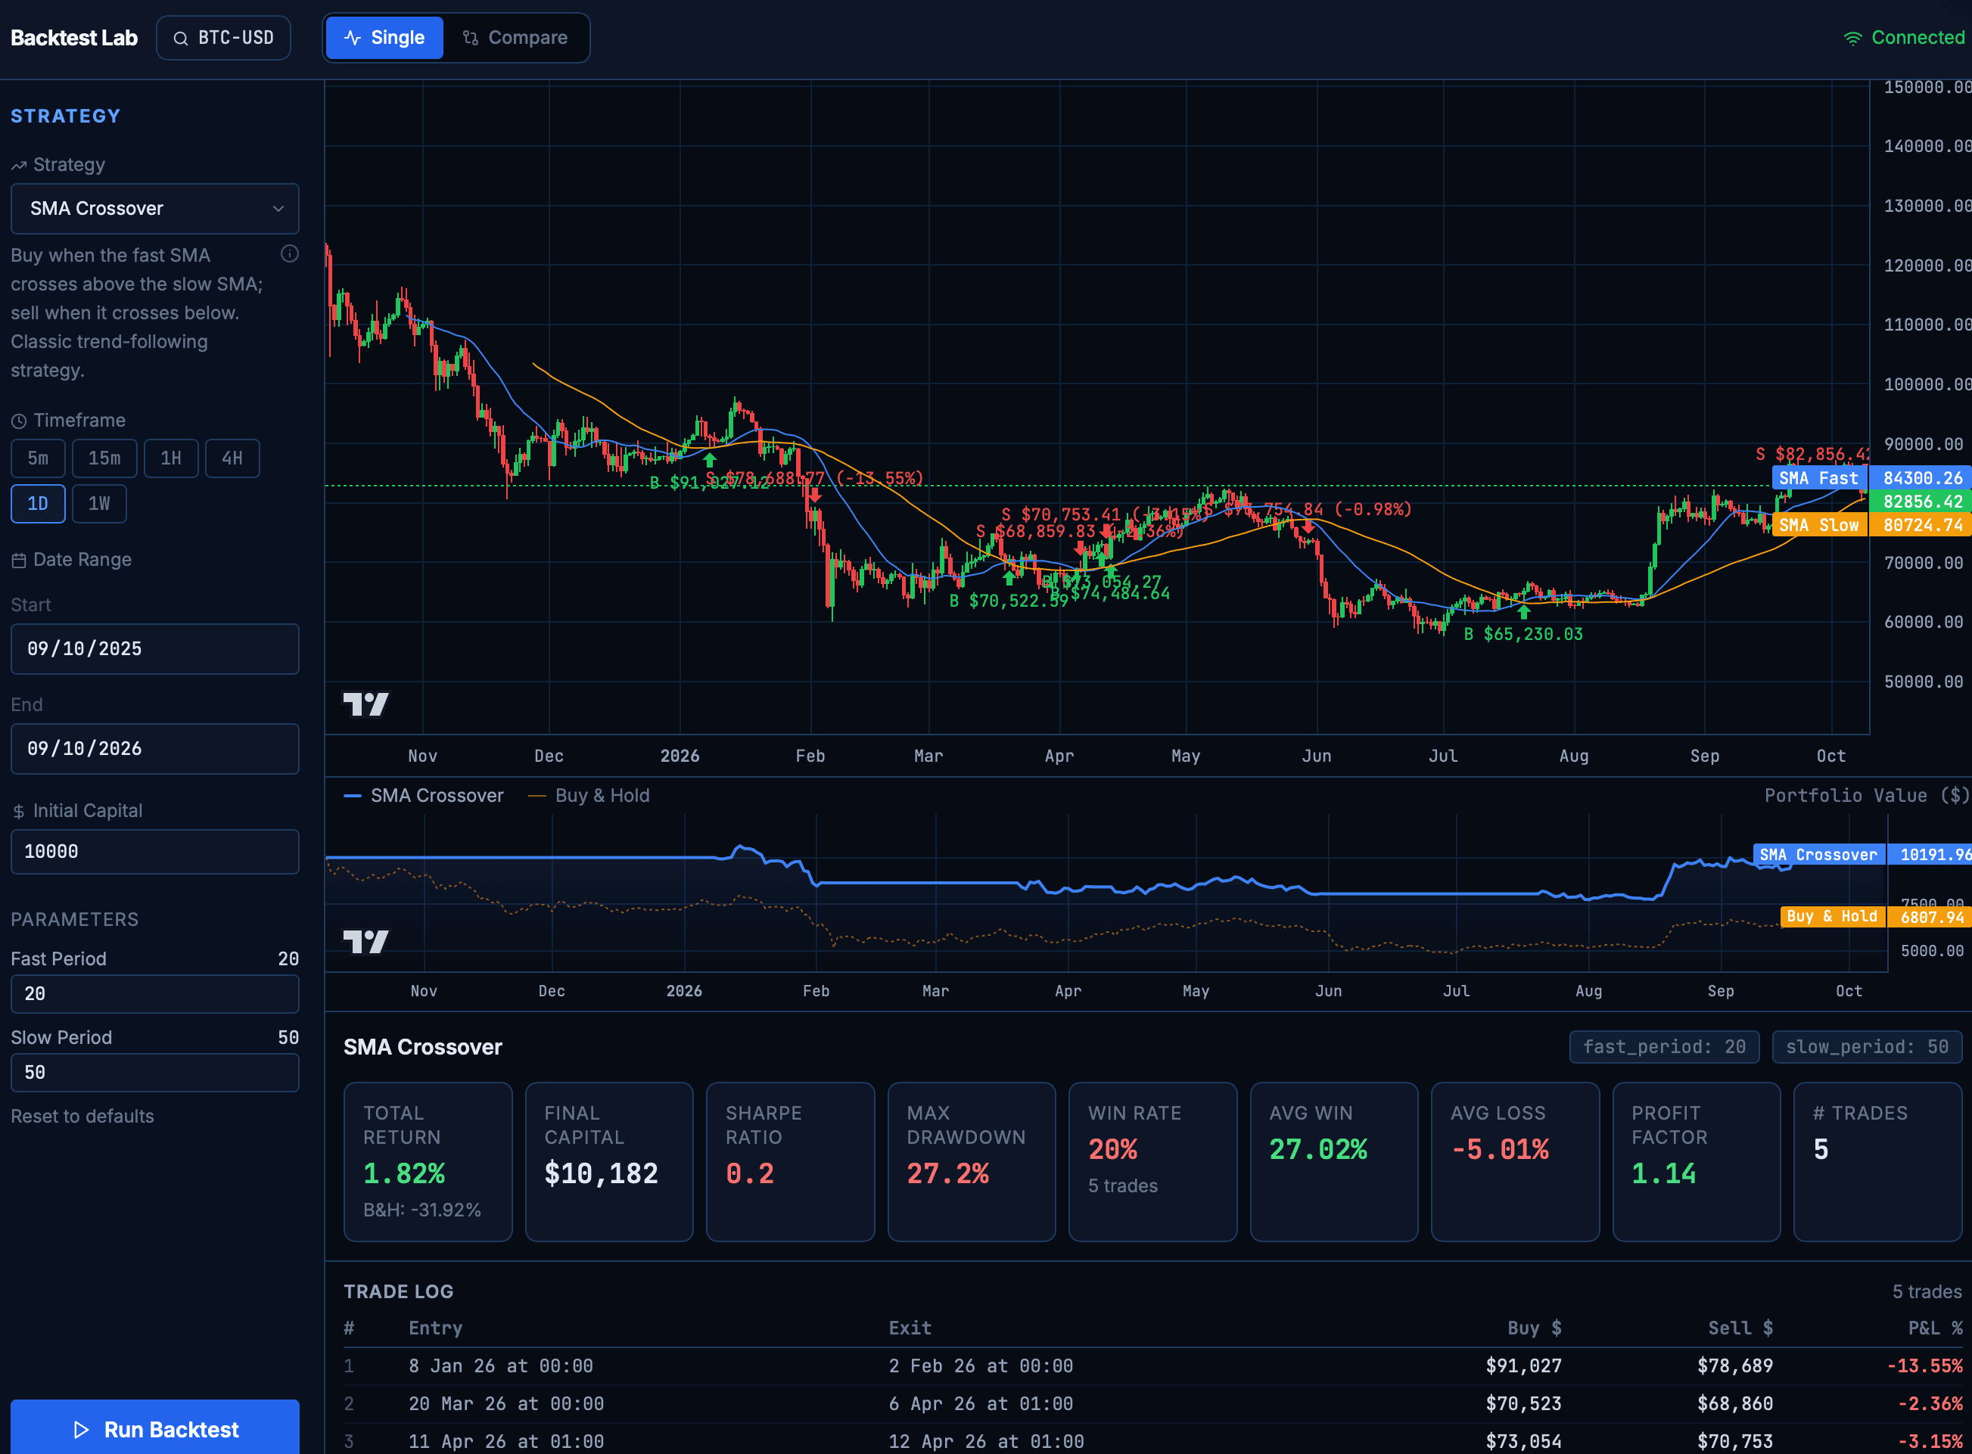The width and height of the screenshot is (1972, 1454).
Task: Click Reset to defaults link
Action: [82, 1116]
